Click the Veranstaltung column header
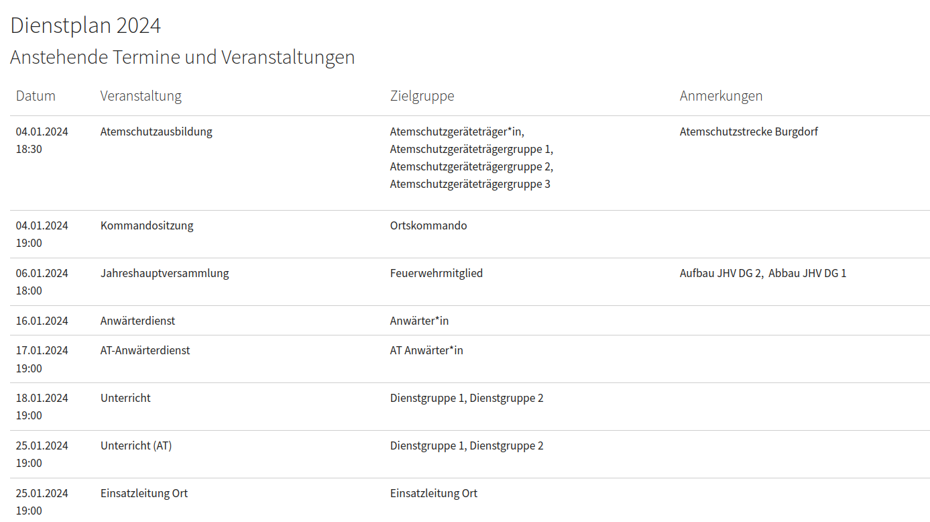Screen dimensions: 930x522 [141, 96]
